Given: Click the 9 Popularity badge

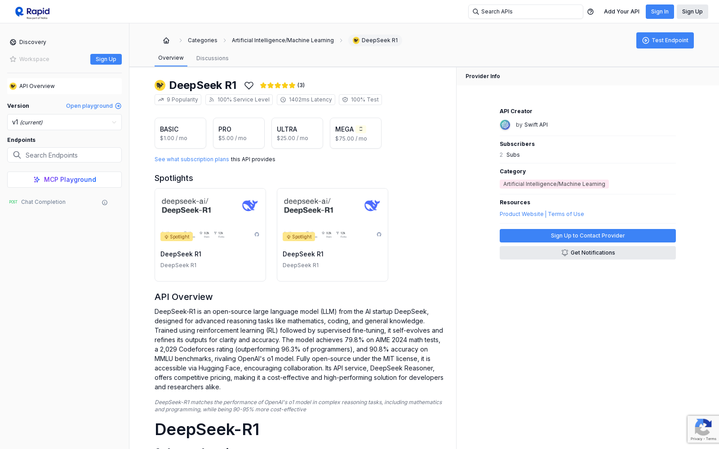Looking at the screenshot, I should click(x=178, y=100).
